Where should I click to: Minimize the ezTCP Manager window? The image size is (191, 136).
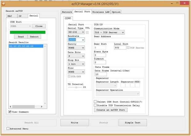pos(172,3)
